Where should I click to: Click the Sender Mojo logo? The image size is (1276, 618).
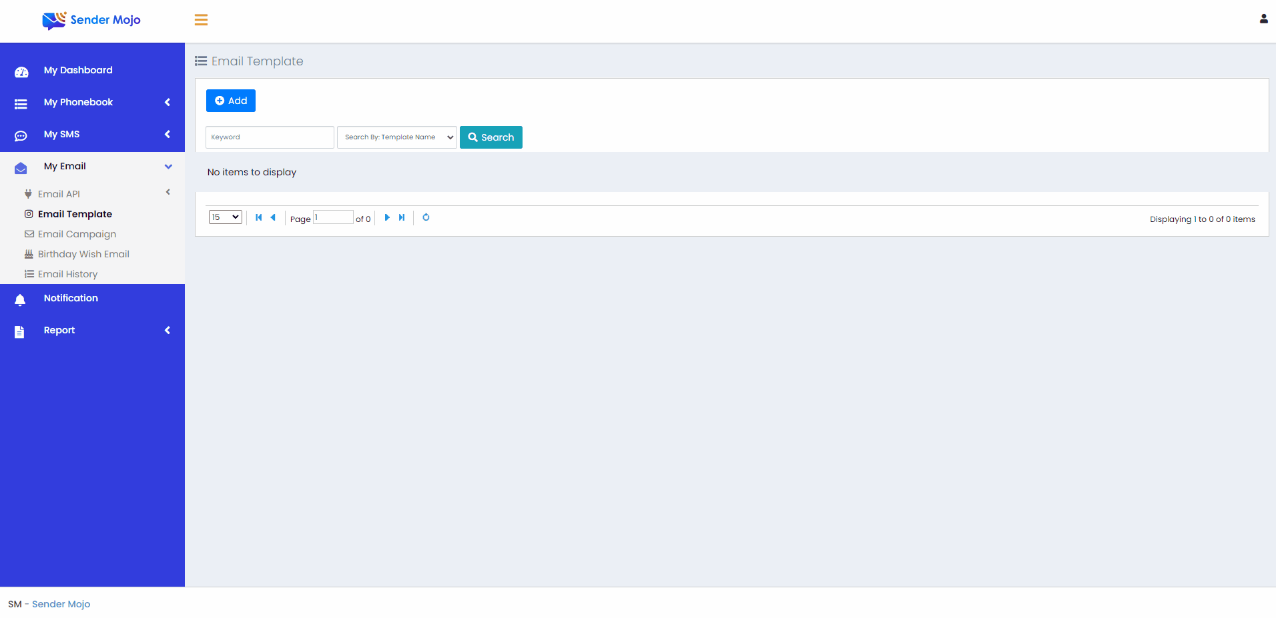click(x=91, y=20)
